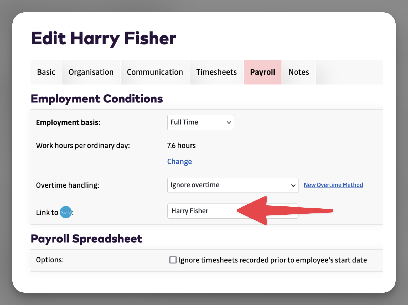The image size is (408, 305).
Task: Go to the Communication tab
Action: (x=155, y=72)
